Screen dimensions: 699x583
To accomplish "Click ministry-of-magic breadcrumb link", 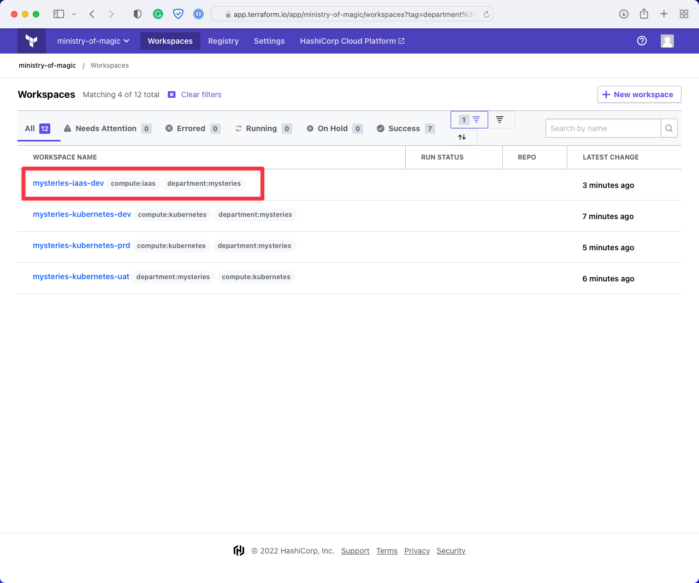I will point(48,66).
